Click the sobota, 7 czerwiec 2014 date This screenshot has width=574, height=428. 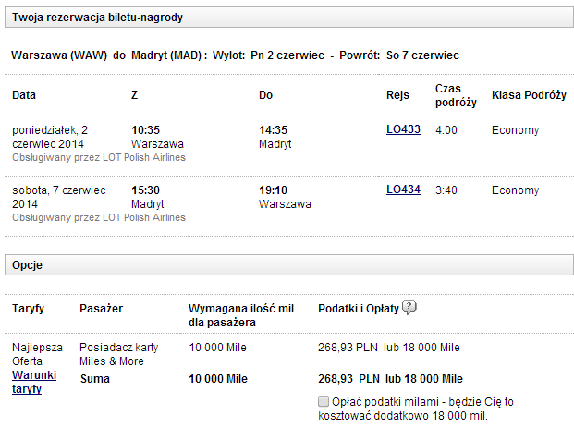coord(58,197)
